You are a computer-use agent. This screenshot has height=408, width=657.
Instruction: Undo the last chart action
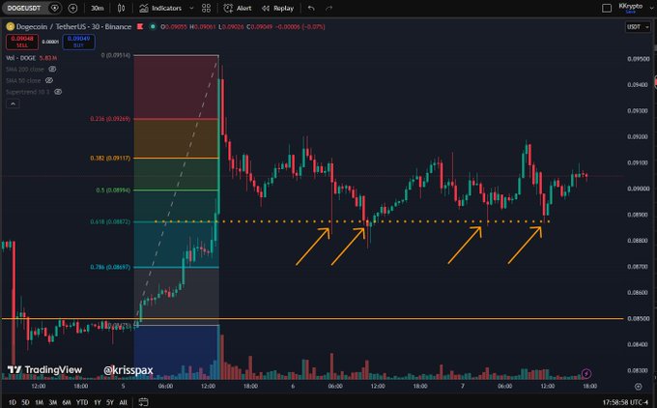(x=311, y=8)
